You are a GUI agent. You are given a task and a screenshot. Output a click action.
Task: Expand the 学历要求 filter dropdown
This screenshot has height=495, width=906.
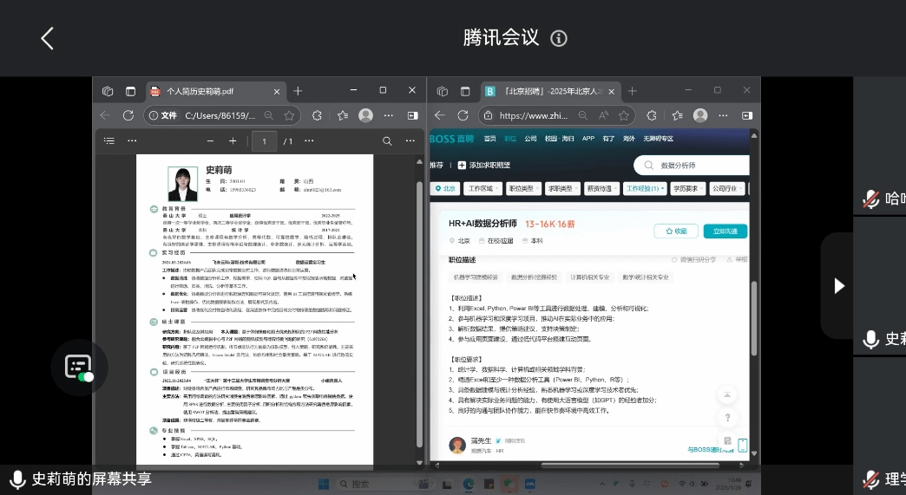coord(687,189)
